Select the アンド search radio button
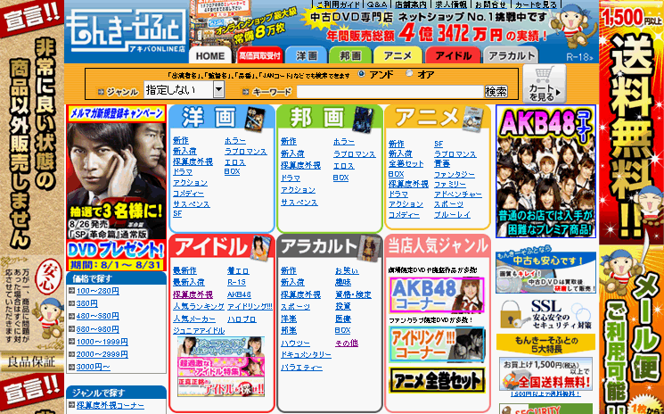 point(361,74)
